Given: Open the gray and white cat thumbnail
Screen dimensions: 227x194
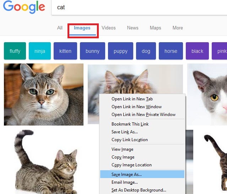Looking at the screenshot, I should coord(207,95).
